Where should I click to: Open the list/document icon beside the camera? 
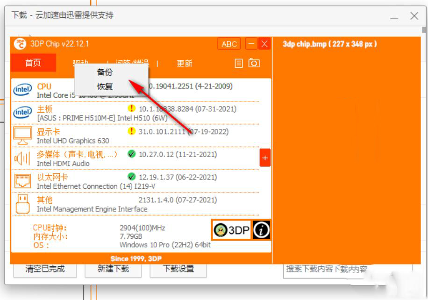239,63
